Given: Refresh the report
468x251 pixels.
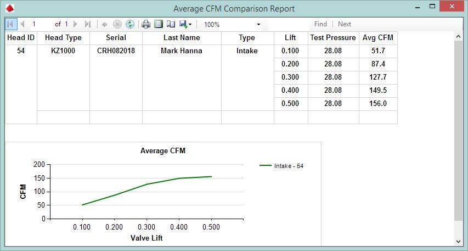Looking at the screenshot, I should tap(130, 24).
